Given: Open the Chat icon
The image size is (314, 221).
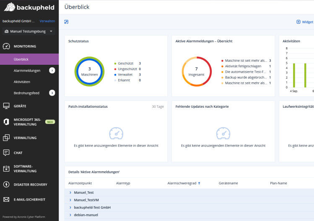Looking at the screenshot, I should click(x=6, y=153).
